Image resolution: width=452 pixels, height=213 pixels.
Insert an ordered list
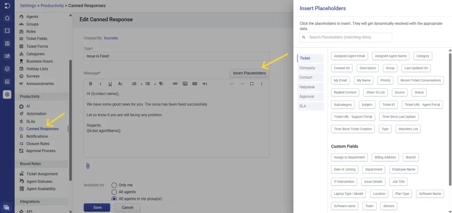[x=134, y=84]
